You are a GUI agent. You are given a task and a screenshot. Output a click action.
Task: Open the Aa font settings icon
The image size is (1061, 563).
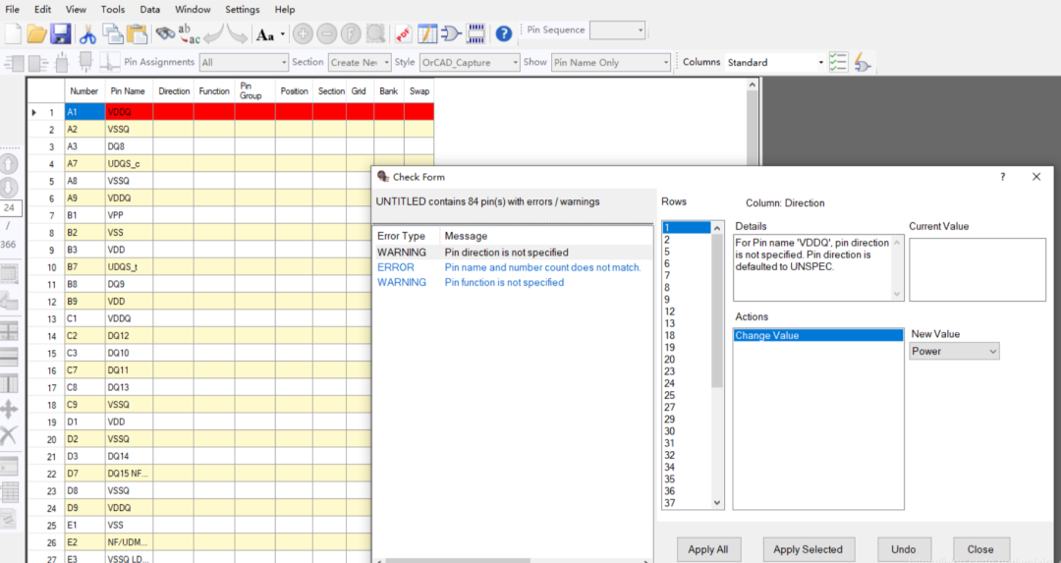pos(265,33)
